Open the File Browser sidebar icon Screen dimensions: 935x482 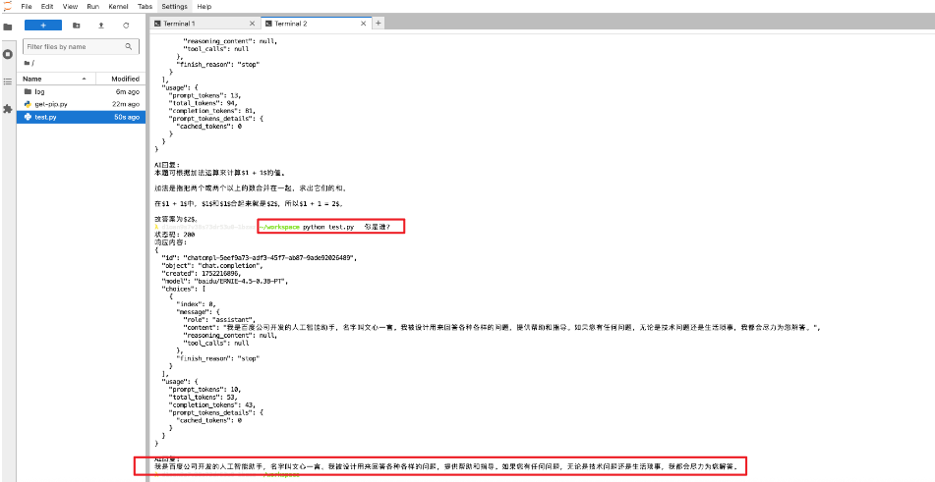[8, 27]
